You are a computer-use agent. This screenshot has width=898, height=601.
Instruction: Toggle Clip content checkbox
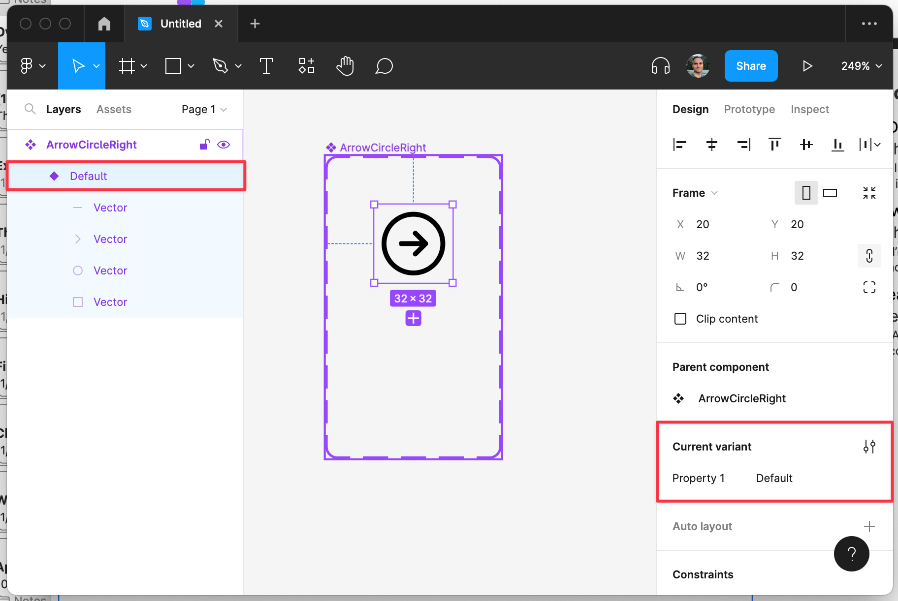pyautogui.click(x=680, y=319)
